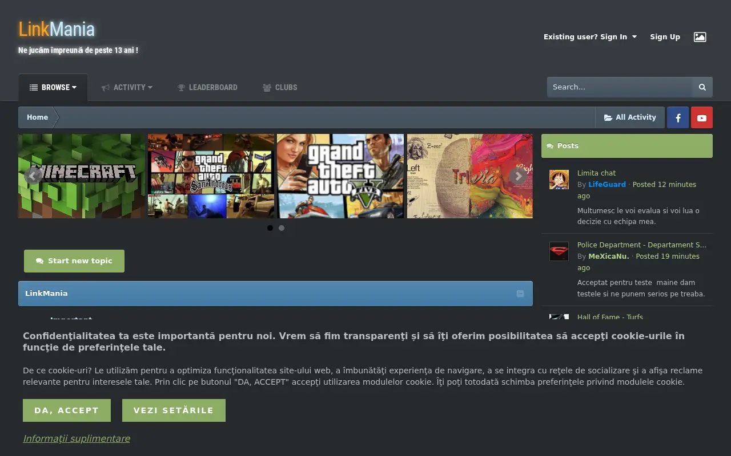Click LifeGuard's avatar in Posts

(x=559, y=180)
